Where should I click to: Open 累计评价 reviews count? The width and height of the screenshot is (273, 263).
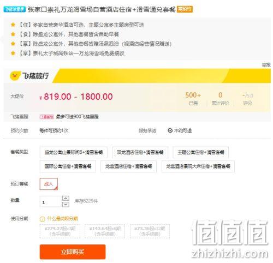[220, 99]
